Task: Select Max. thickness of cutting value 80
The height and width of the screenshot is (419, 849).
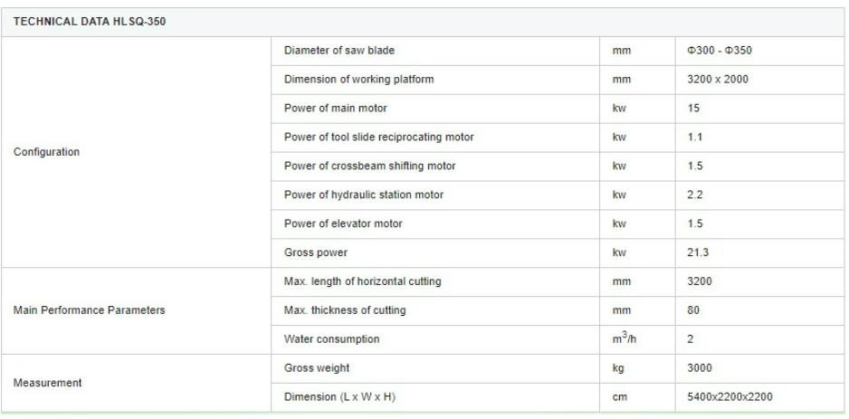Action: point(693,310)
